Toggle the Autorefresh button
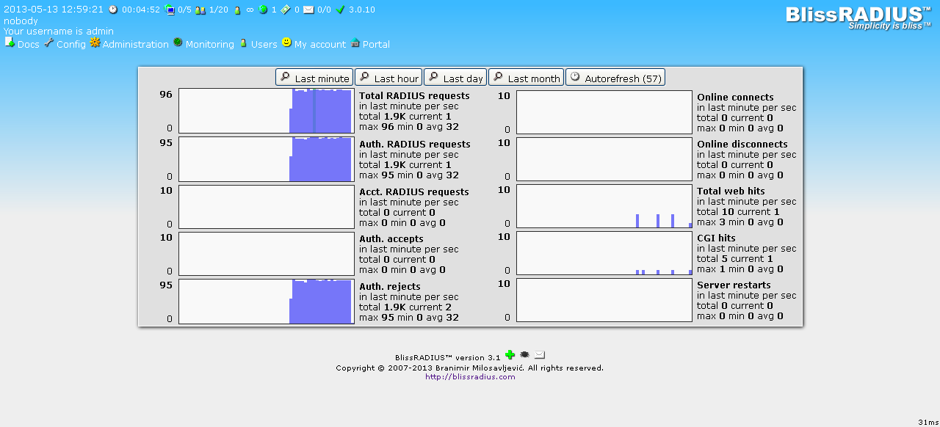Screen dimensions: 940x427 coord(615,78)
